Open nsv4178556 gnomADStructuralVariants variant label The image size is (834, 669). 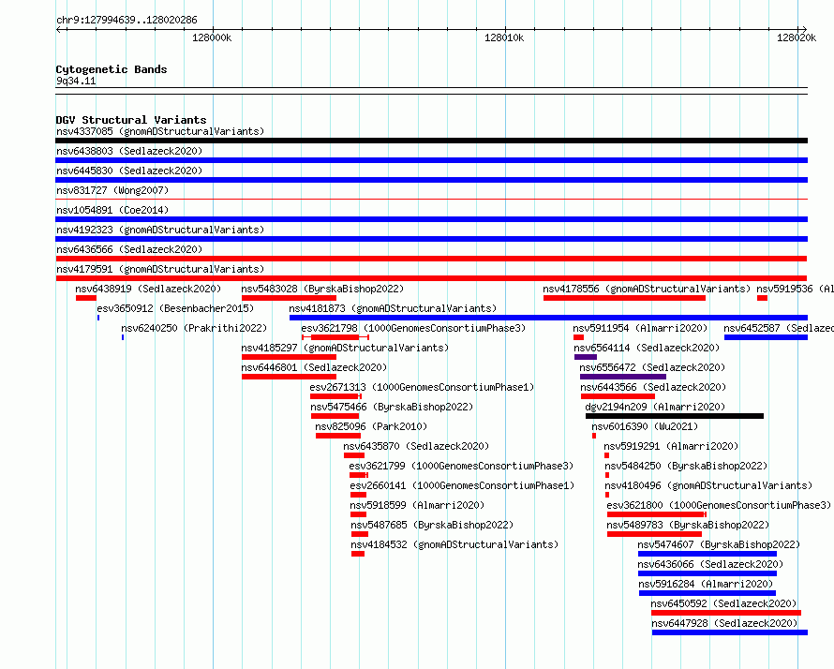pyautogui.click(x=647, y=289)
